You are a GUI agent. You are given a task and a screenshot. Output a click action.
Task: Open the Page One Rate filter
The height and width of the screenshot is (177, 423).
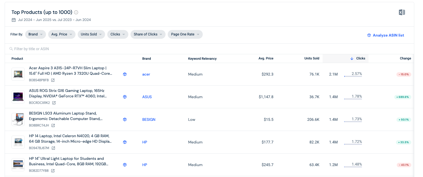pos(185,34)
